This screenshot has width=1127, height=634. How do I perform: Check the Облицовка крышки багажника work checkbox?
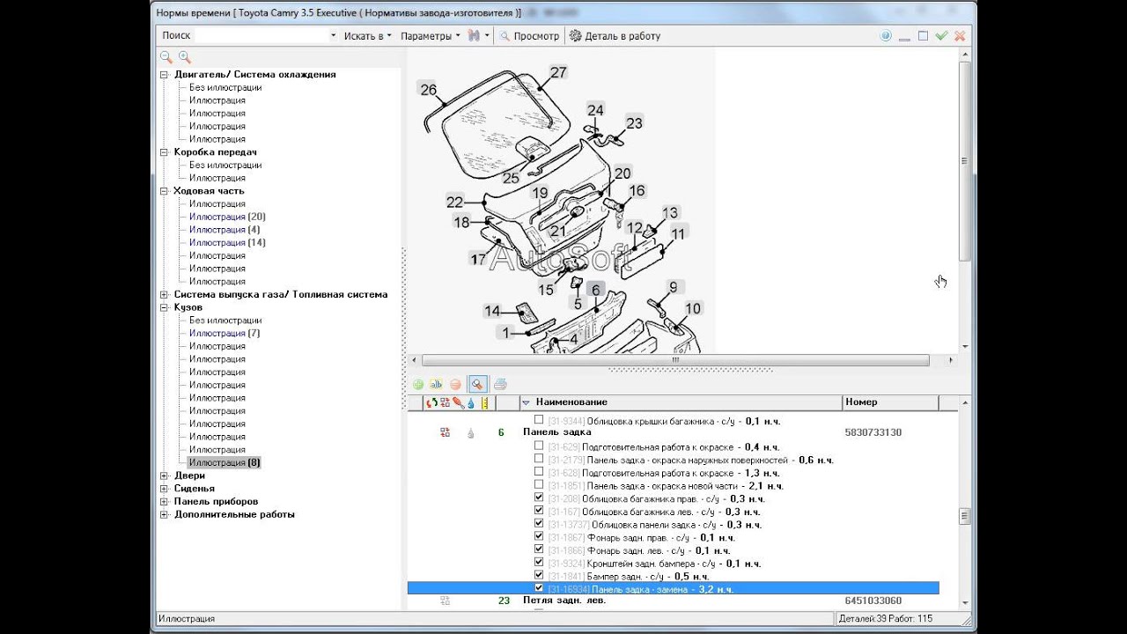tap(539, 420)
